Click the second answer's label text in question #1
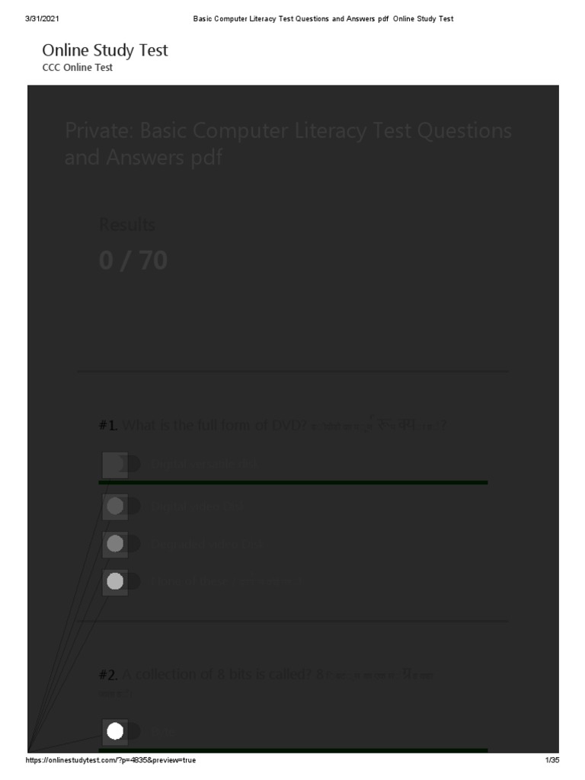 point(197,506)
